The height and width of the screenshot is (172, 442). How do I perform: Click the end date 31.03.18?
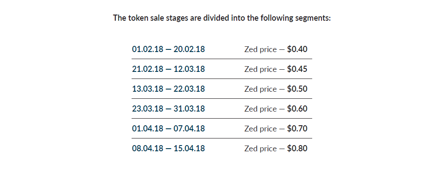point(189,108)
